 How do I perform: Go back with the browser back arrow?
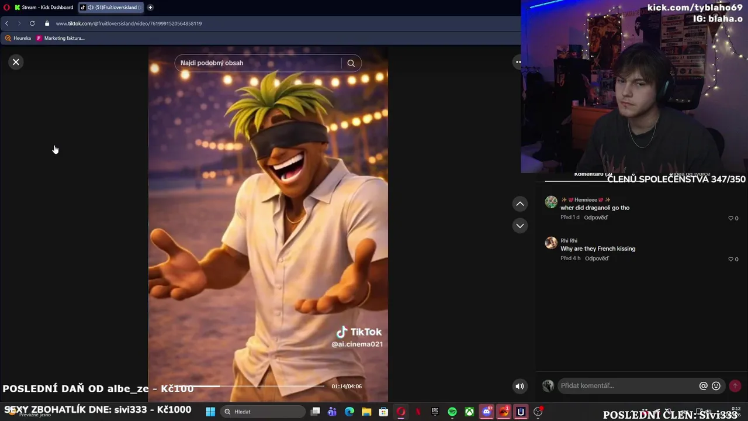coord(6,23)
